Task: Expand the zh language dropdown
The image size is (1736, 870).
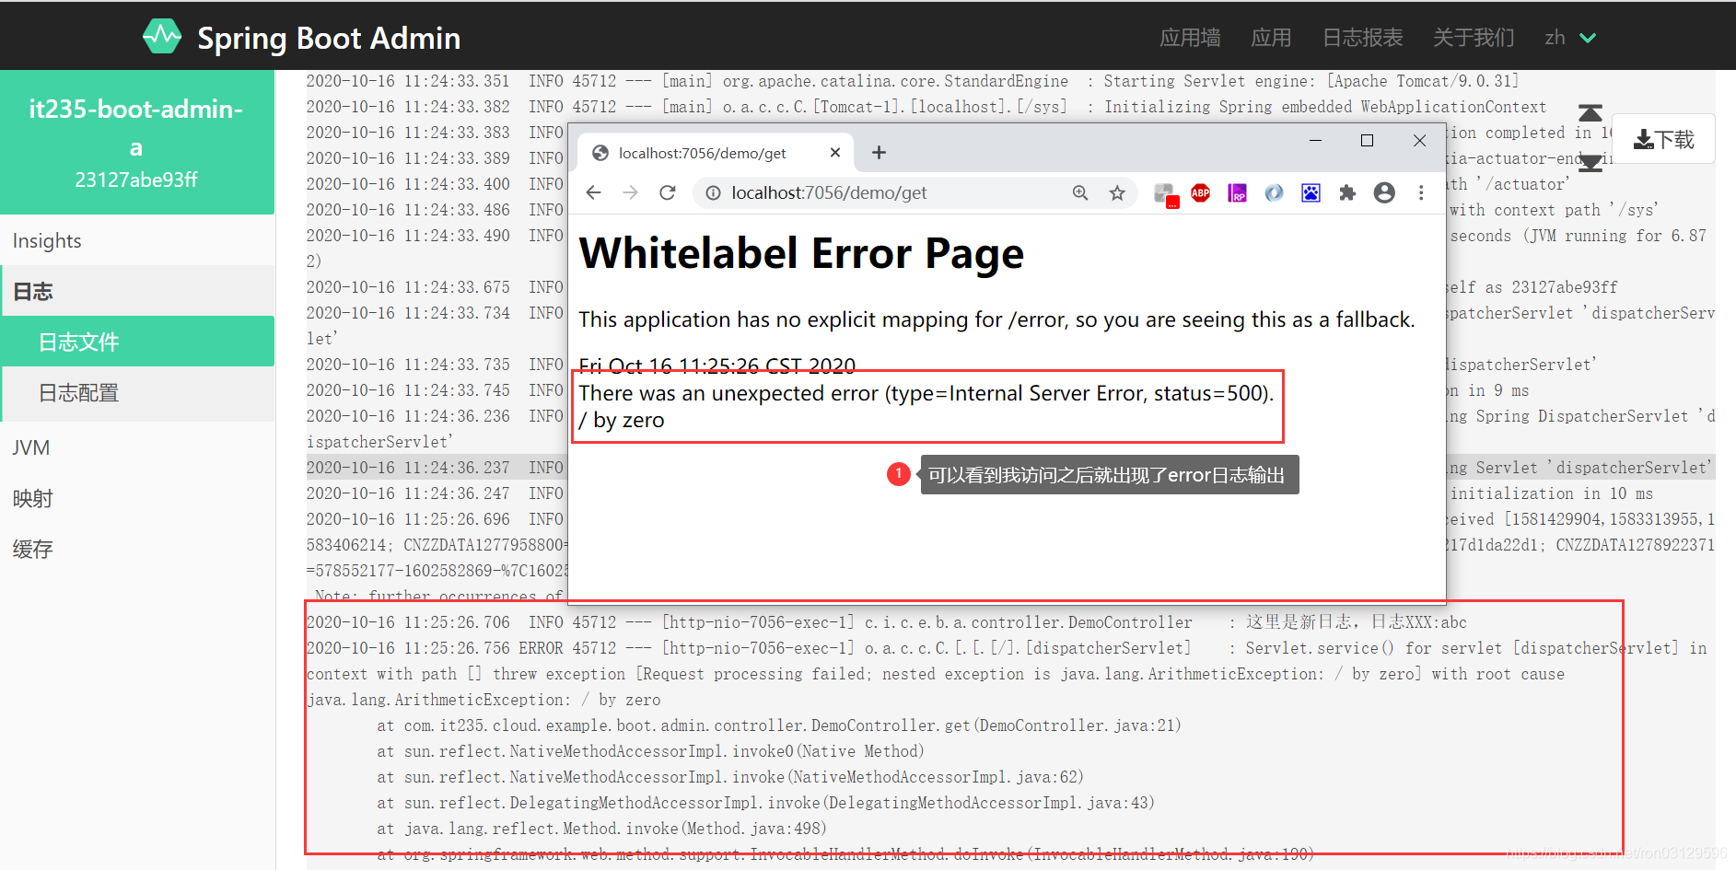Action: 1570,38
